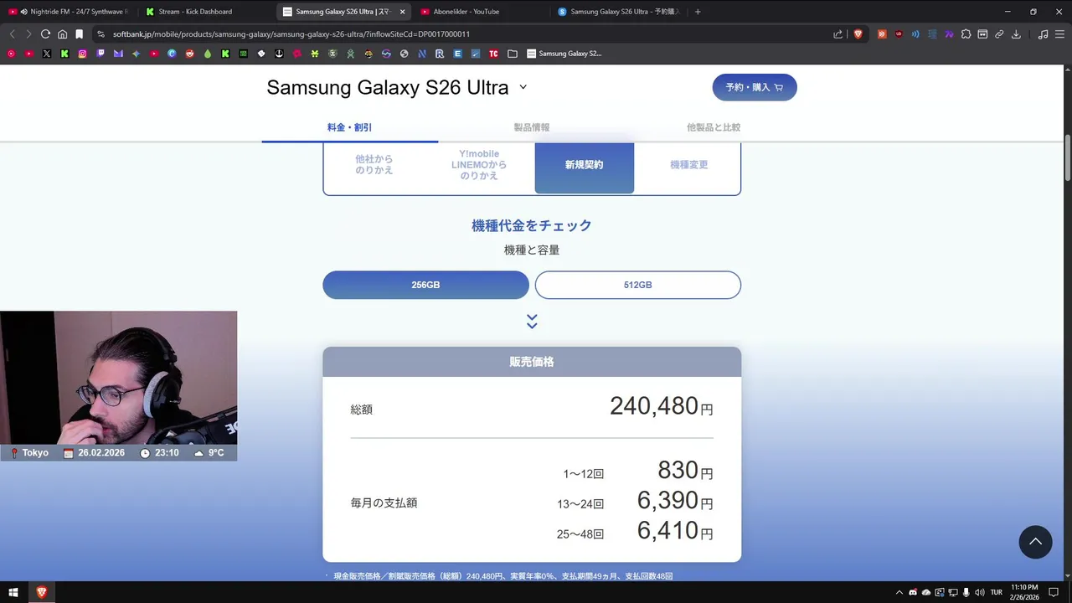1072x603 pixels.
Task: Open the bookmarks folder icon
Action: 513,54
